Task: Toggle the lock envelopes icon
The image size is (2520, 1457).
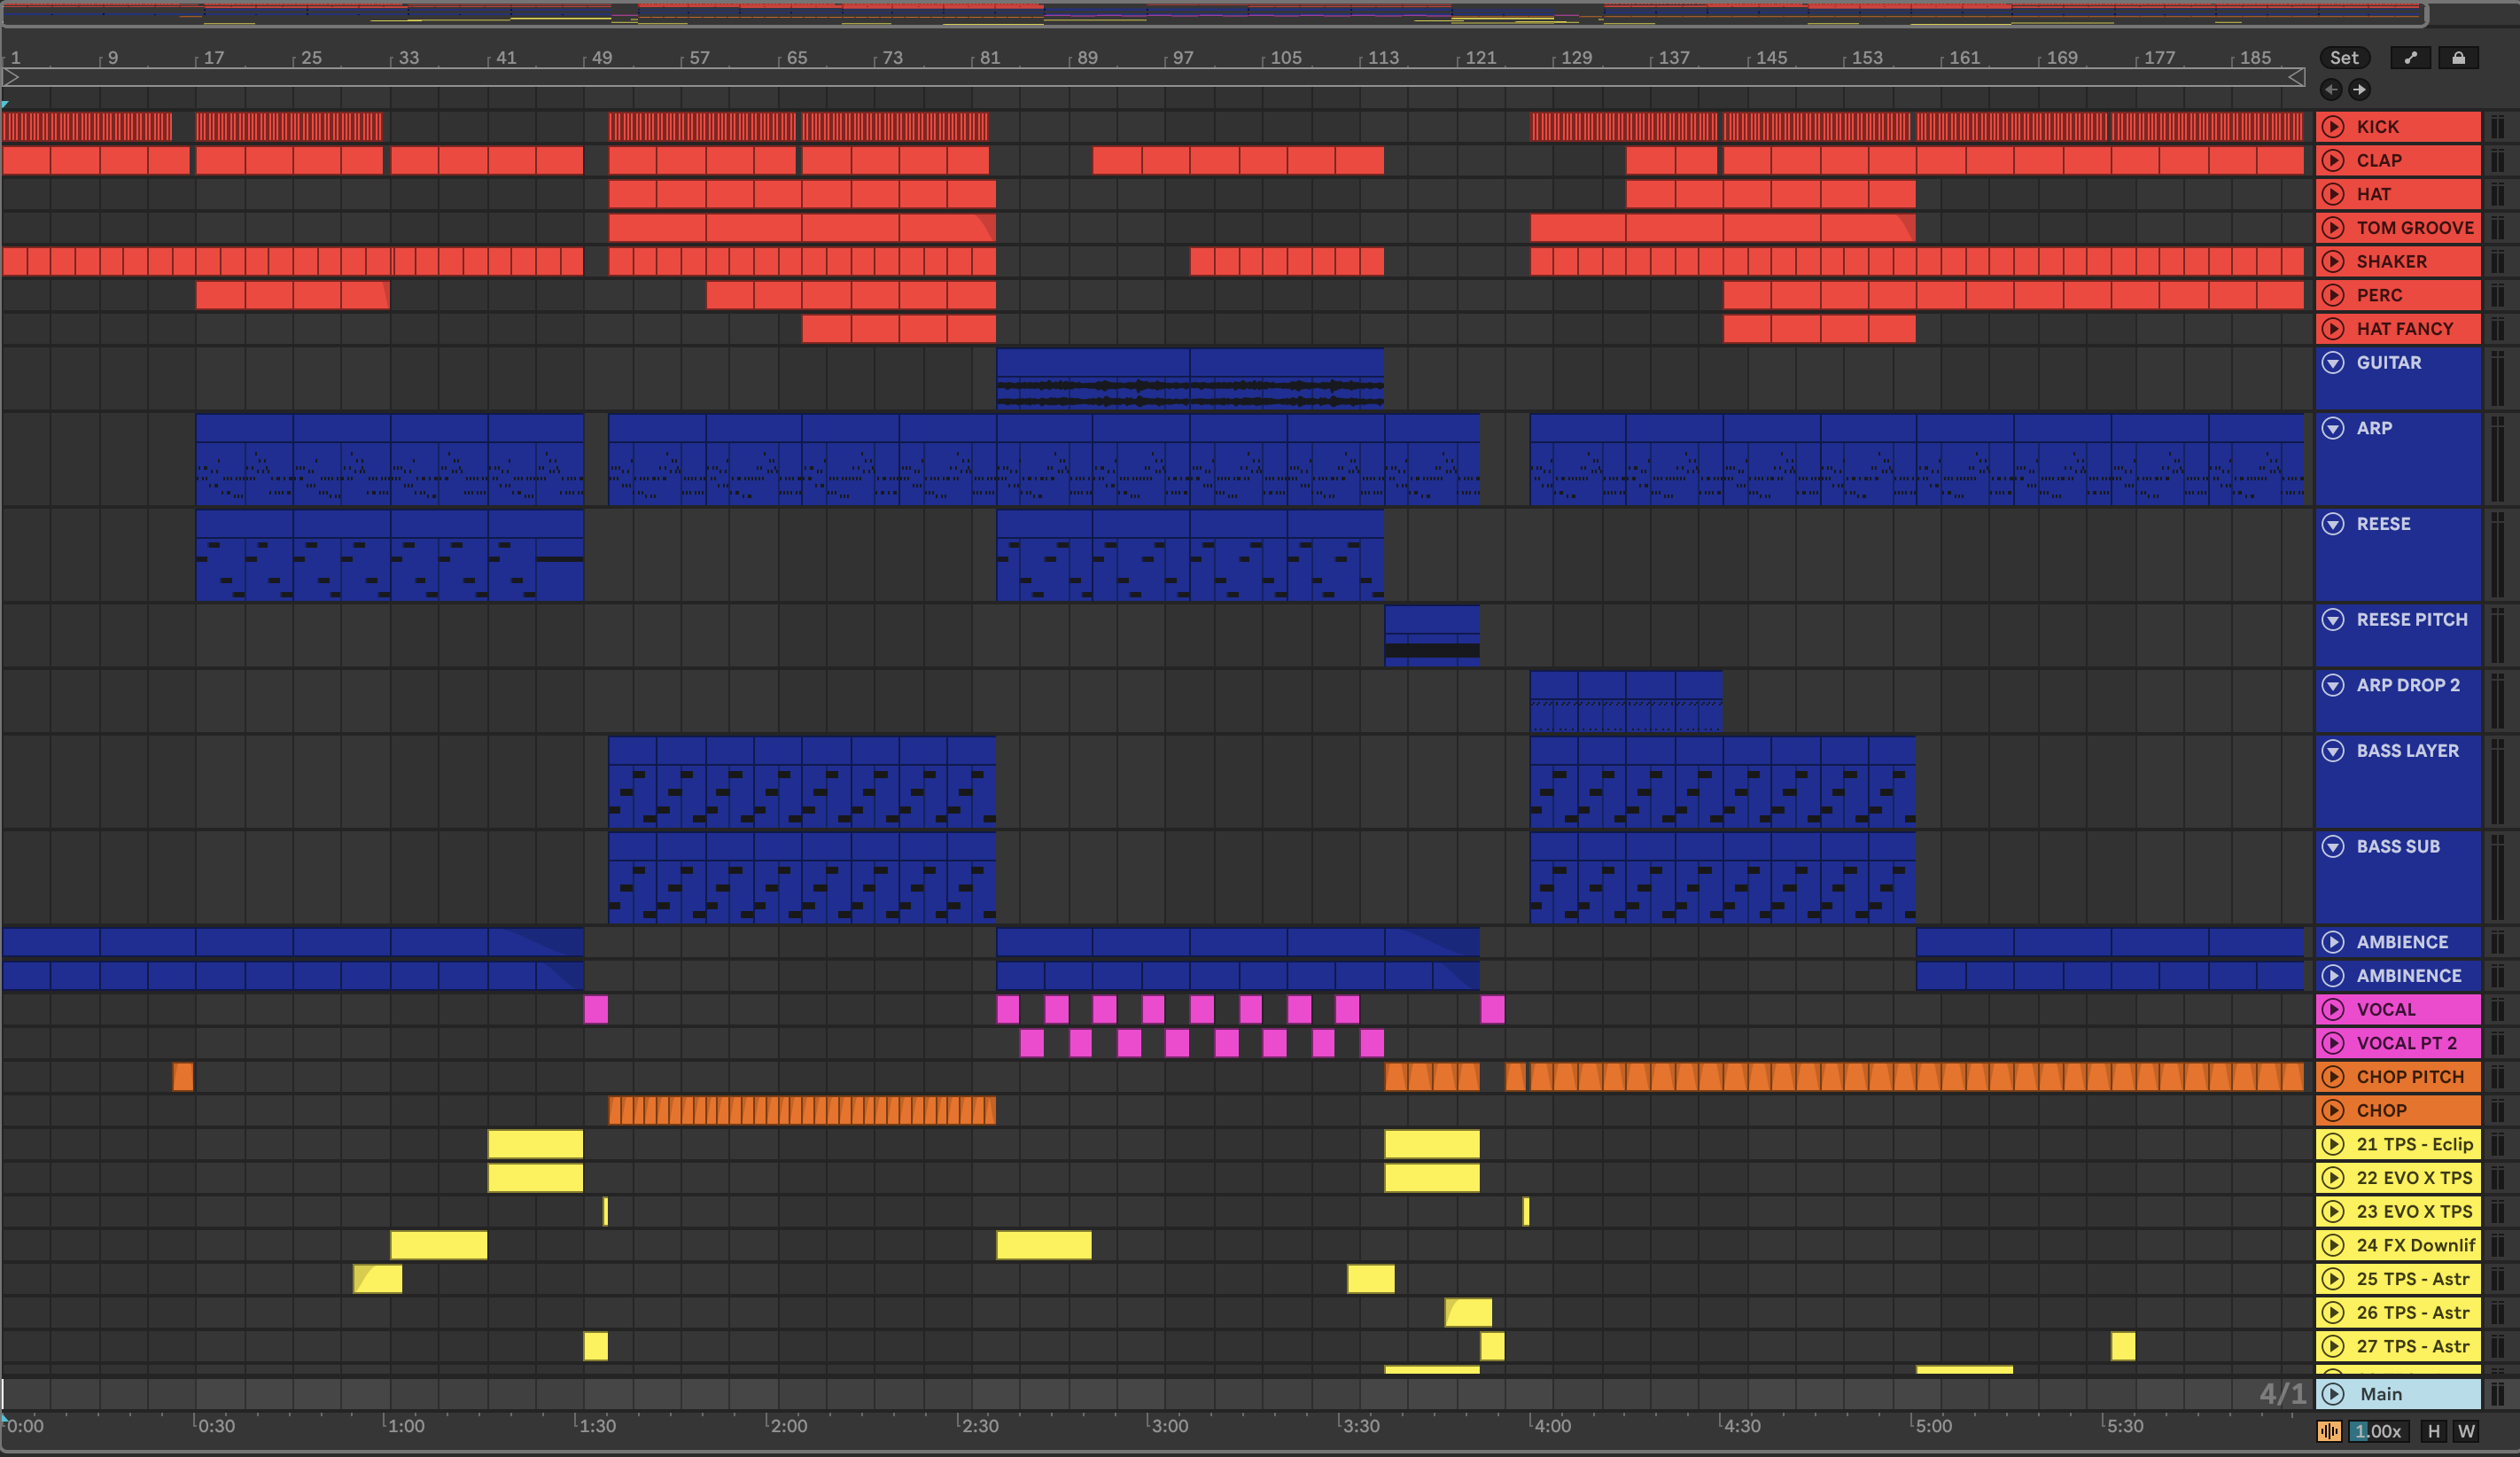Action: coord(2458,58)
